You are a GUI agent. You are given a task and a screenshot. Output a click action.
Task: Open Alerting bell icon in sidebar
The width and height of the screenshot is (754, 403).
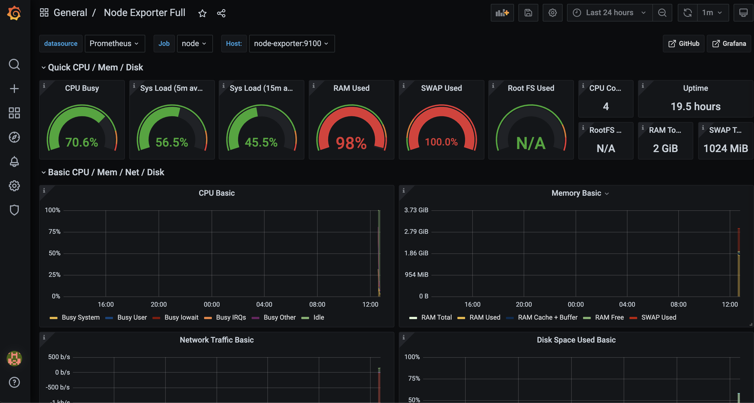(x=14, y=161)
